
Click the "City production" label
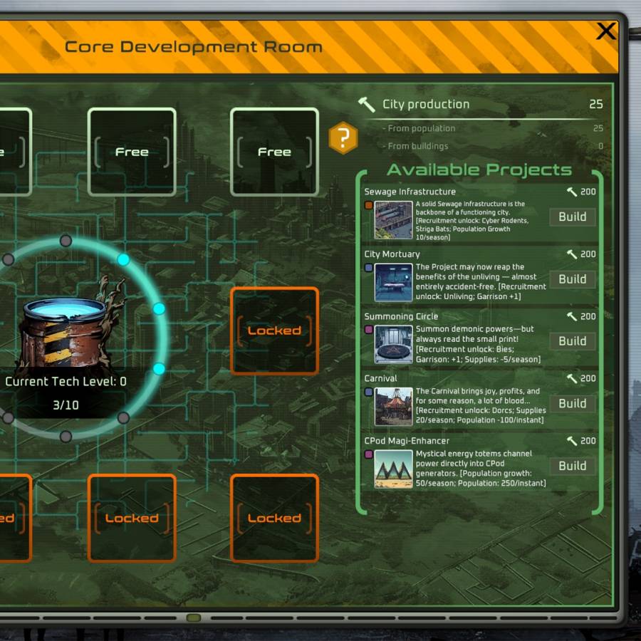(426, 104)
